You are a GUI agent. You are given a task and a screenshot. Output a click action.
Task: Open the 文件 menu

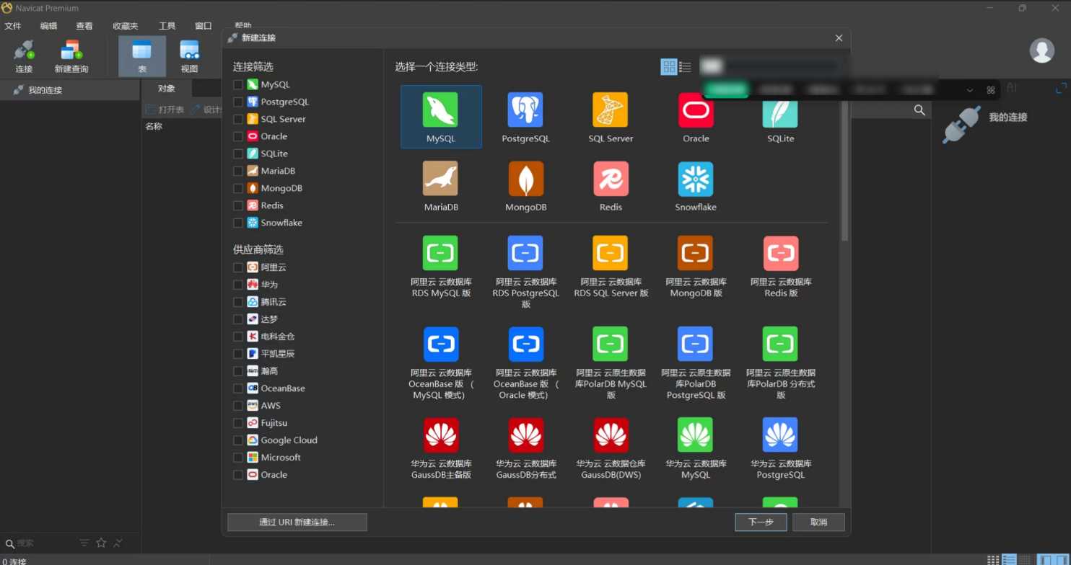tap(13, 26)
